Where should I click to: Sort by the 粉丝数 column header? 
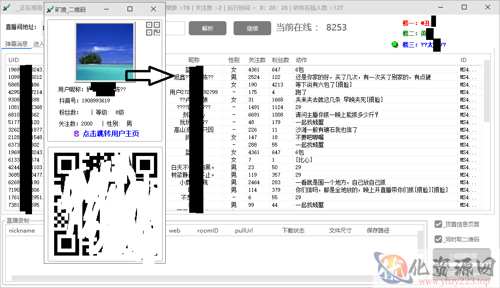click(281, 60)
